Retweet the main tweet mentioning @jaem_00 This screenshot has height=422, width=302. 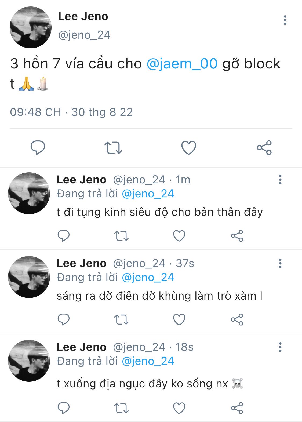[x=113, y=147]
